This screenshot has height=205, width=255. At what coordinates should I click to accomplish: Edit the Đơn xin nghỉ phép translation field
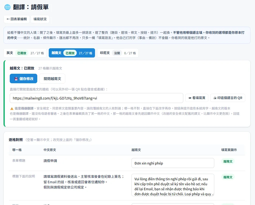(173, 163)
